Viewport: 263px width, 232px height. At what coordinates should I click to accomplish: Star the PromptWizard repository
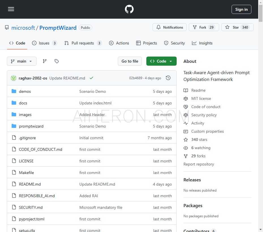238,27
